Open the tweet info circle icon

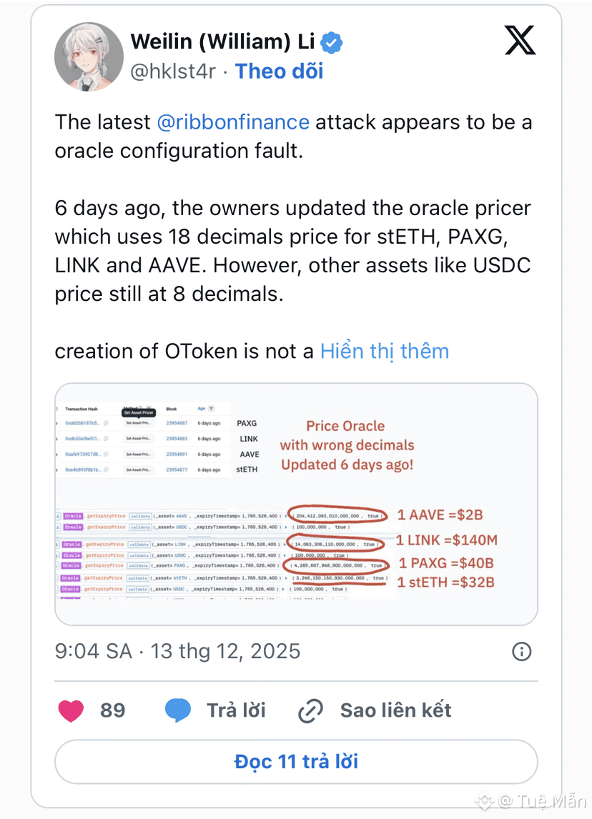coord(523,651)
